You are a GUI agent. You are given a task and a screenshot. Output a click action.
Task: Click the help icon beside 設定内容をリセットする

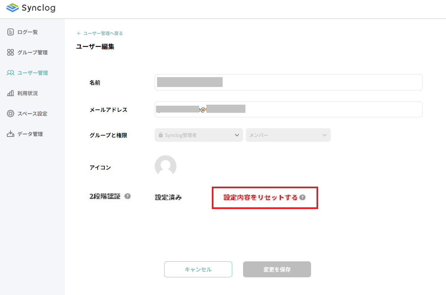click(303, 197)
